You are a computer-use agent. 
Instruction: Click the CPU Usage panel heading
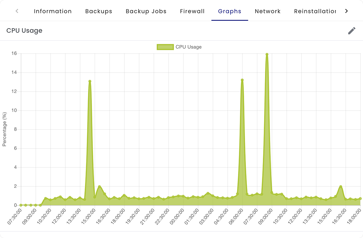24,31
